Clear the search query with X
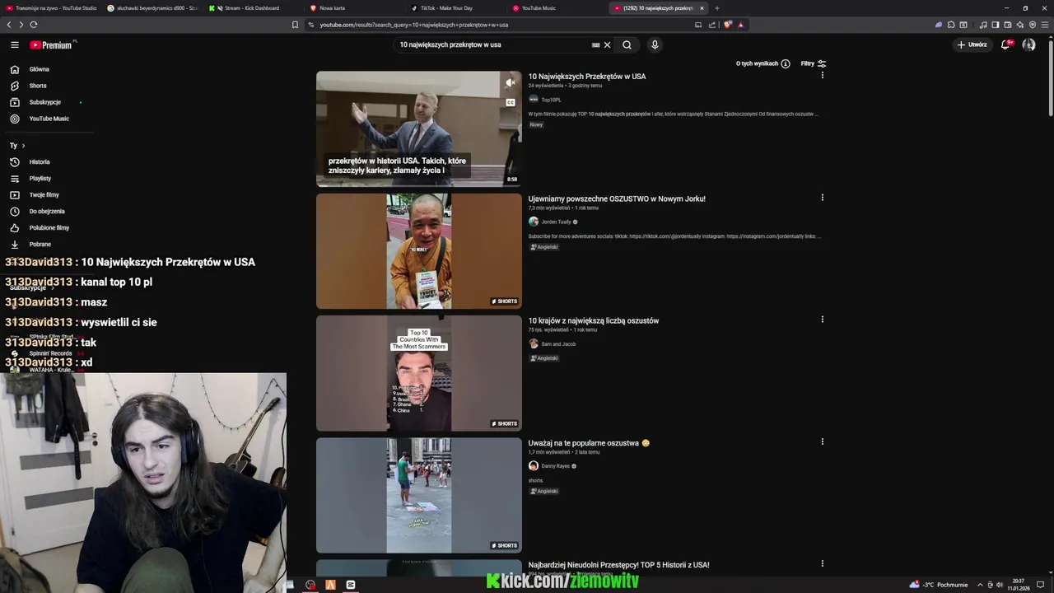The width and height of the screenshot is (1054, 593). click(x=608, y=44)
